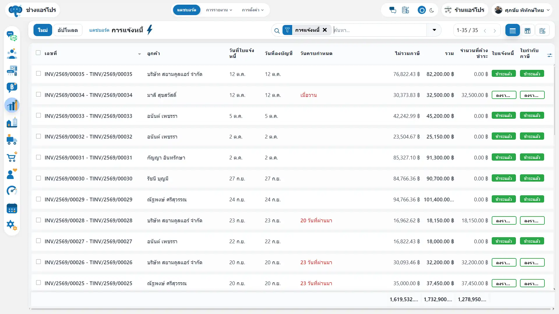Click the ใหม่ button

[43, 30]
